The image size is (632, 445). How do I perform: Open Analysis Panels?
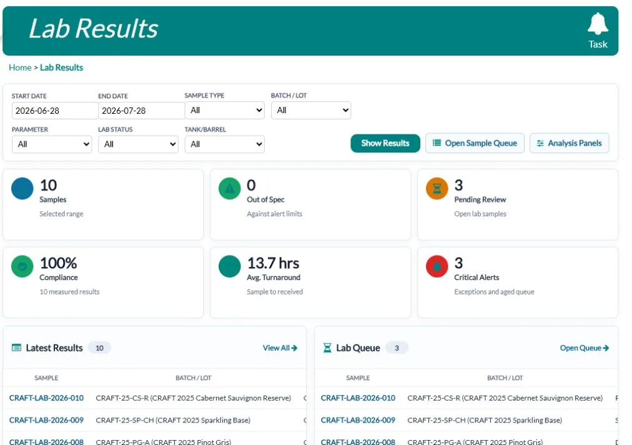click(x=569, y=143)
